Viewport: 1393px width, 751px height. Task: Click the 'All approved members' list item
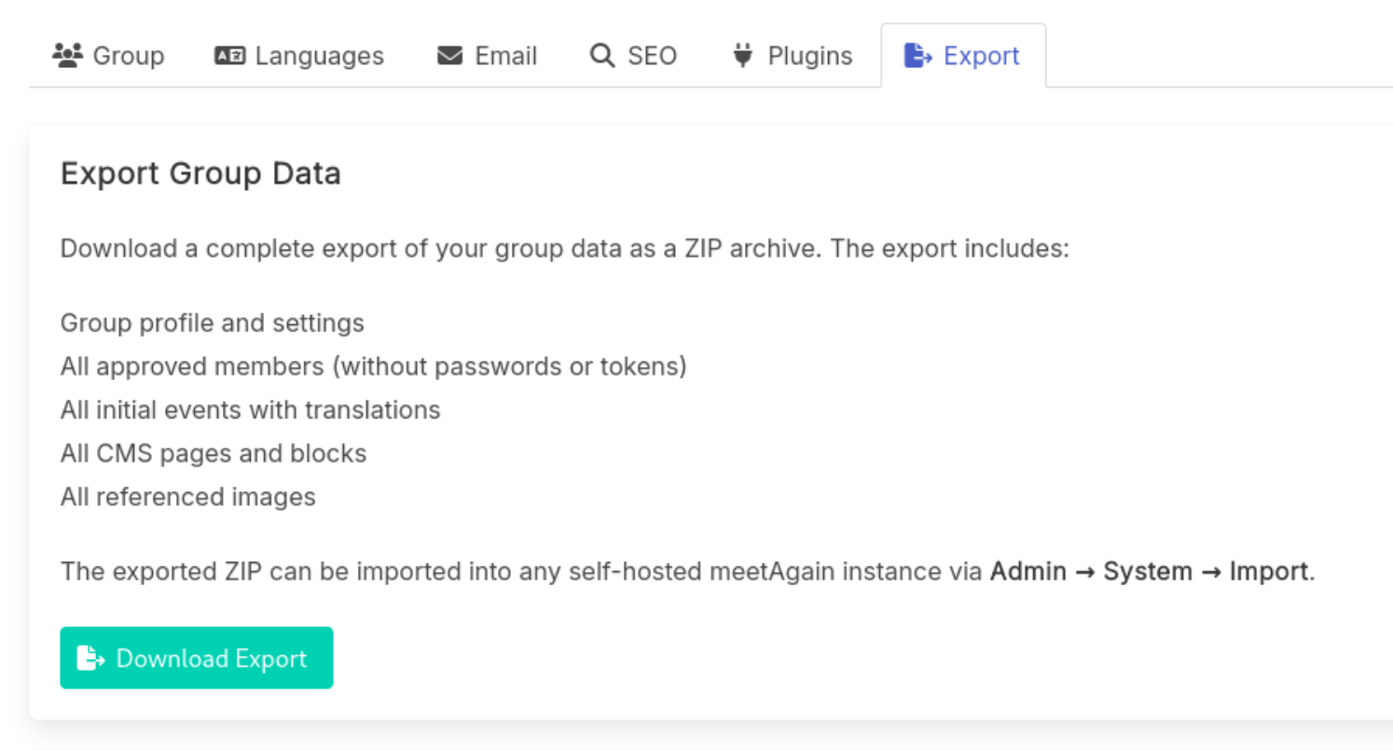[373, 366]
